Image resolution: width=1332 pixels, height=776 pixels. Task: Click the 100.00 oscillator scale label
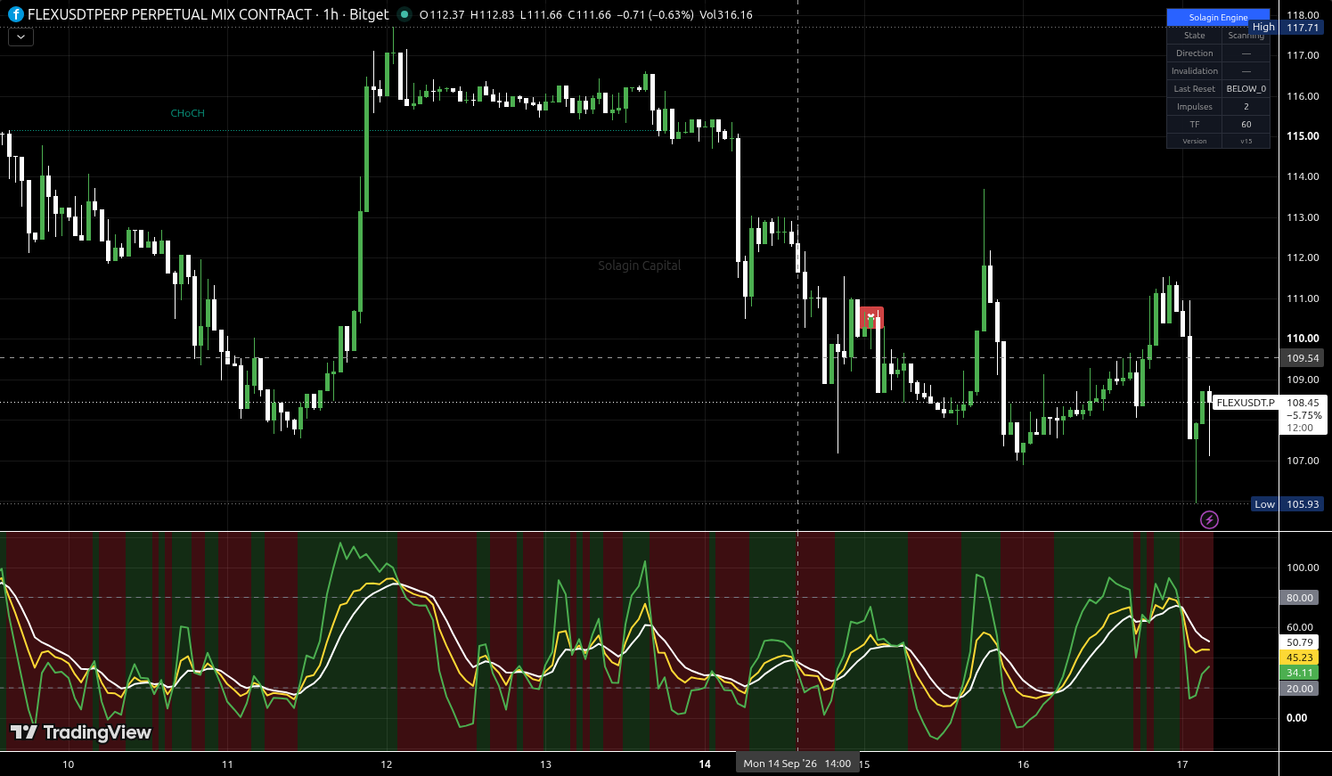(x=1303, y=568)
